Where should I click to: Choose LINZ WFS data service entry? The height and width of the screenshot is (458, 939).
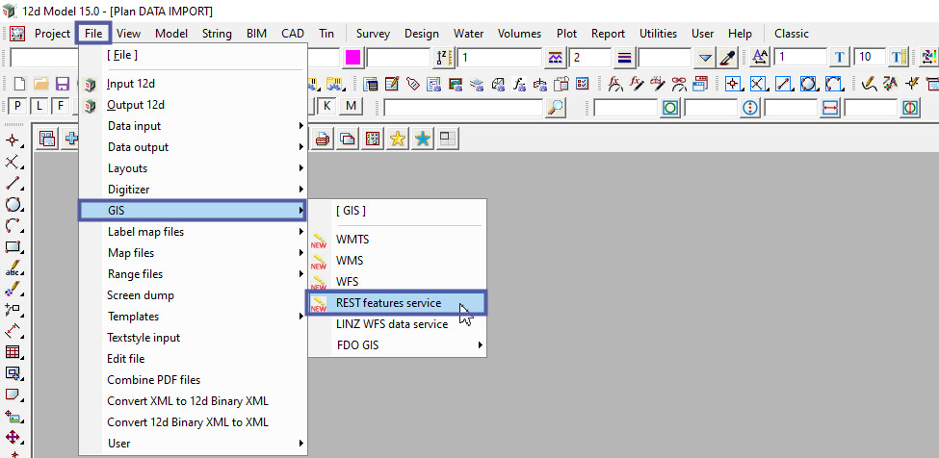point(397,324)
